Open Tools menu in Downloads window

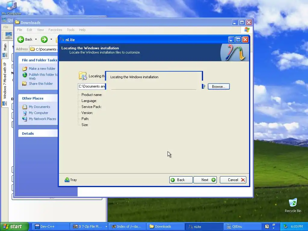[70, 30]
